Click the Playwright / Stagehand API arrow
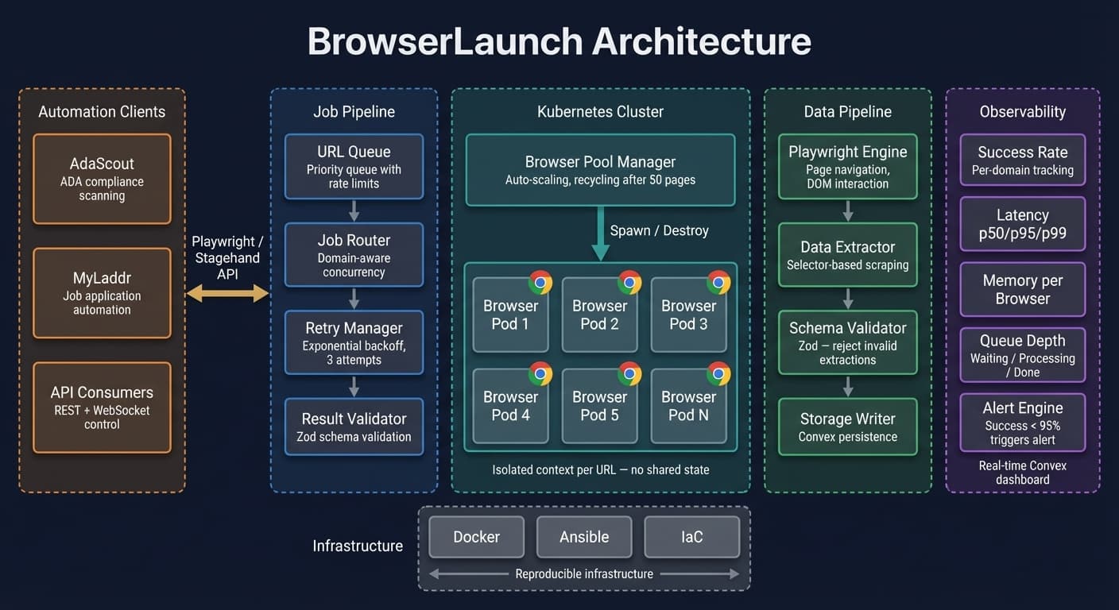This screenshot has height=610, width=1119. click(x=227, y=293)
